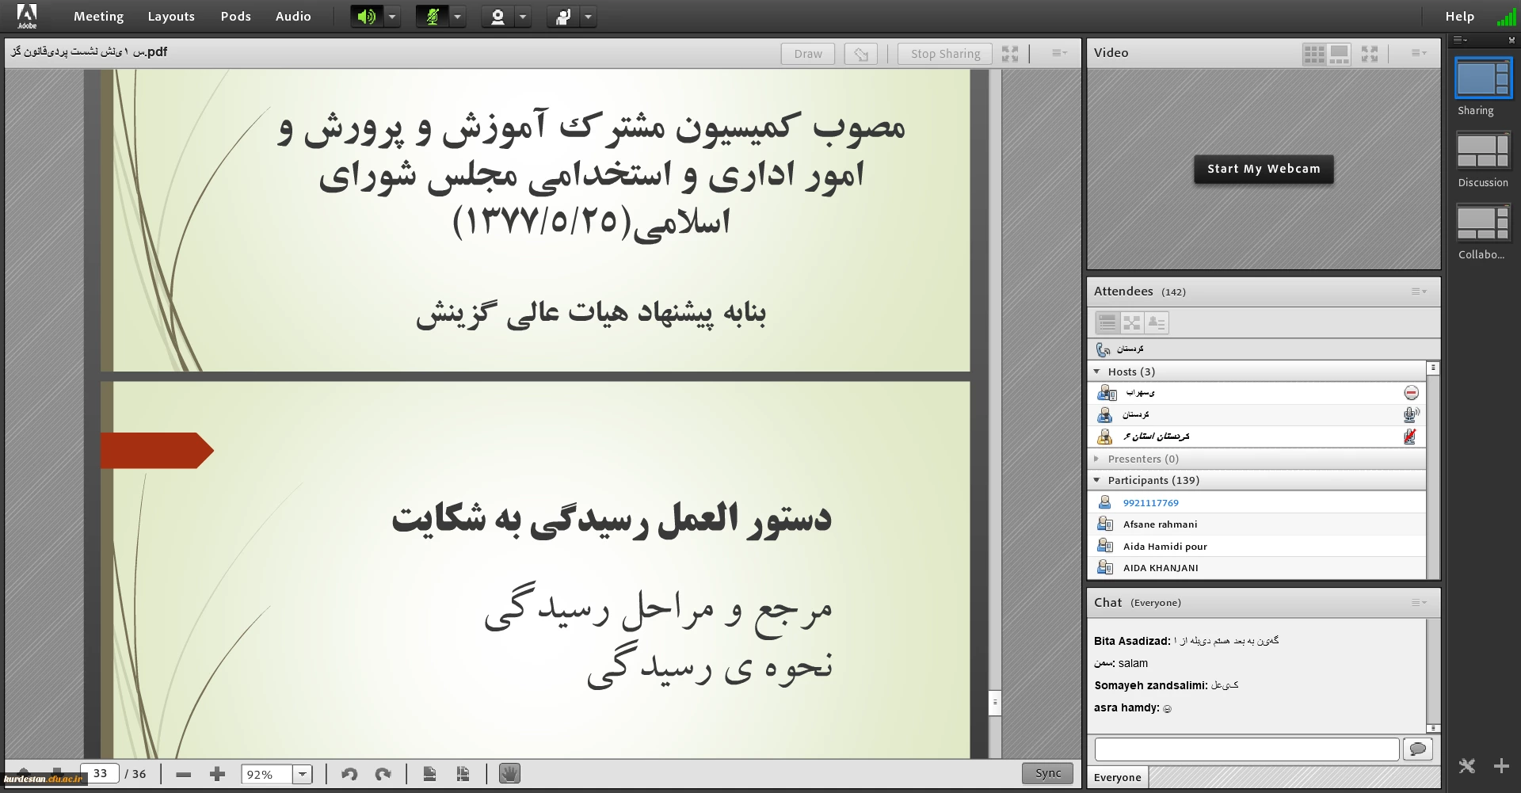
Task: Click the Stop Sharing button
Action: (x=945, y=54)
